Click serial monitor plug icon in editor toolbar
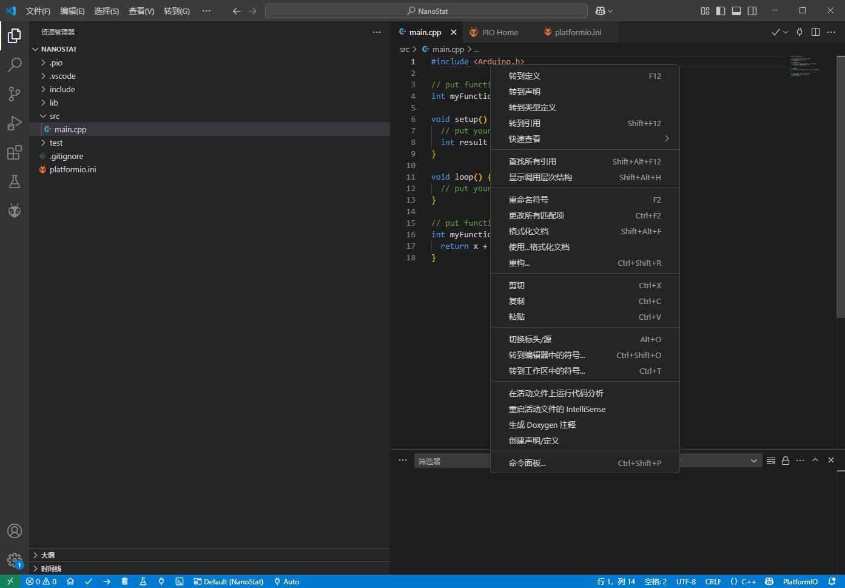Viewport: 845px width, 588px height. [800, 32]
